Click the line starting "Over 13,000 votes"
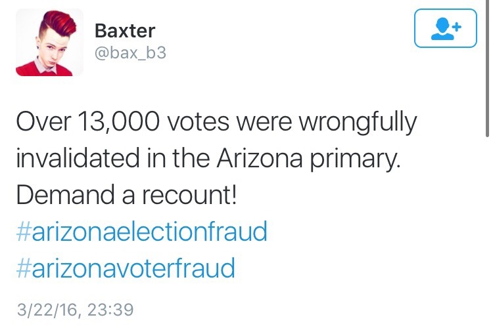493x332 pixels. (216, 122)
